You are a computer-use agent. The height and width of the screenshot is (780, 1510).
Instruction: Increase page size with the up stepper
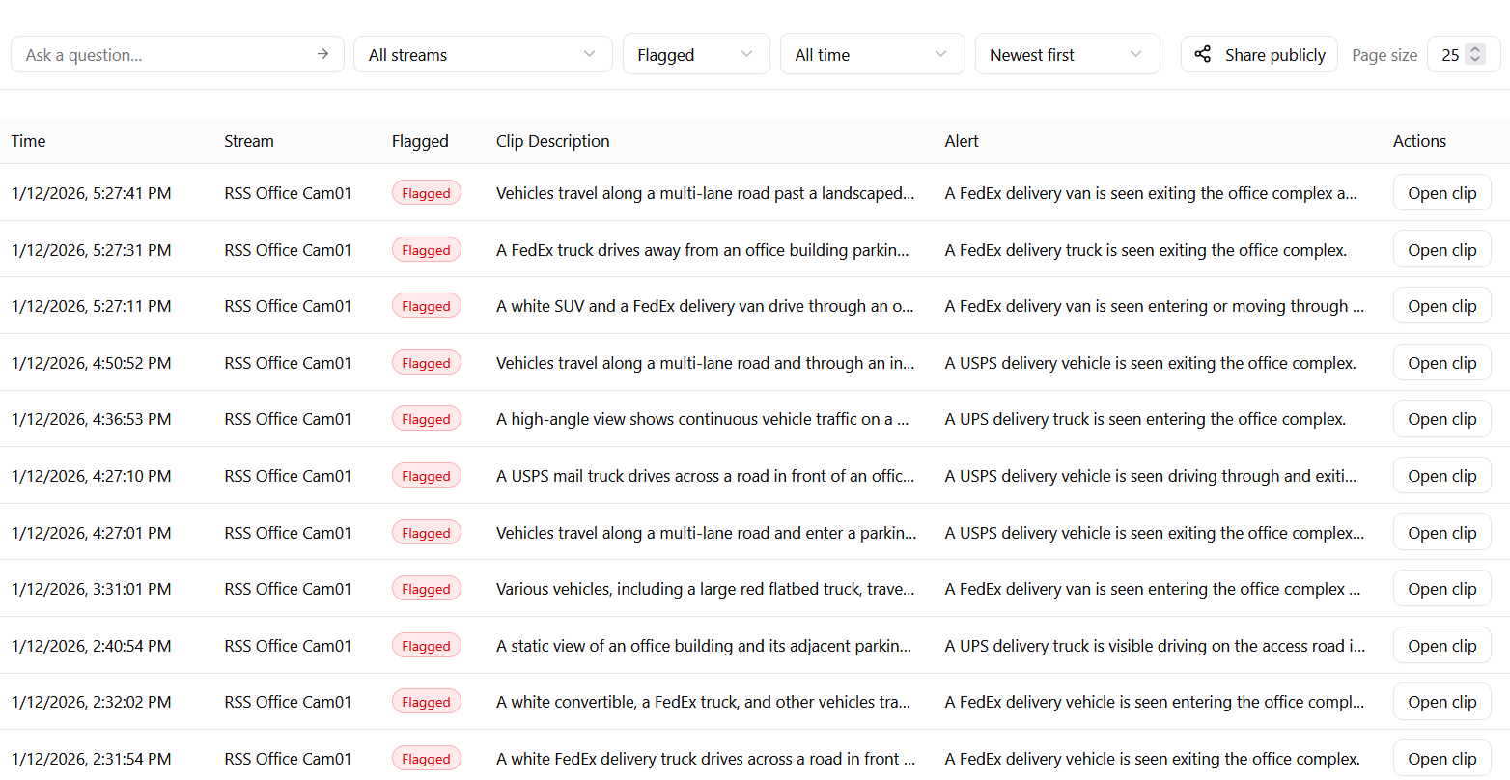[x=1475, y=48]
